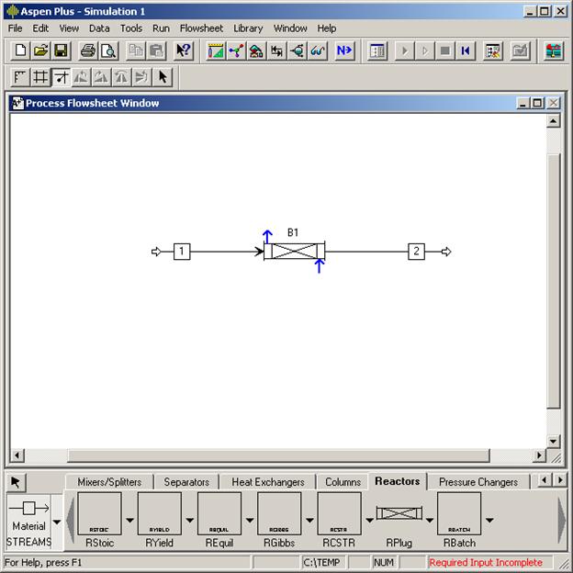Expand the Material STREAMS type dropdown
573x573 pixels.
coord(57,521)
